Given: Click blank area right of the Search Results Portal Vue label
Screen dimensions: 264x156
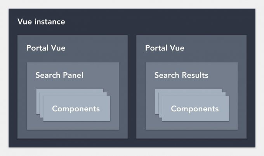Looking at the screenshot, I should (215, 48).
